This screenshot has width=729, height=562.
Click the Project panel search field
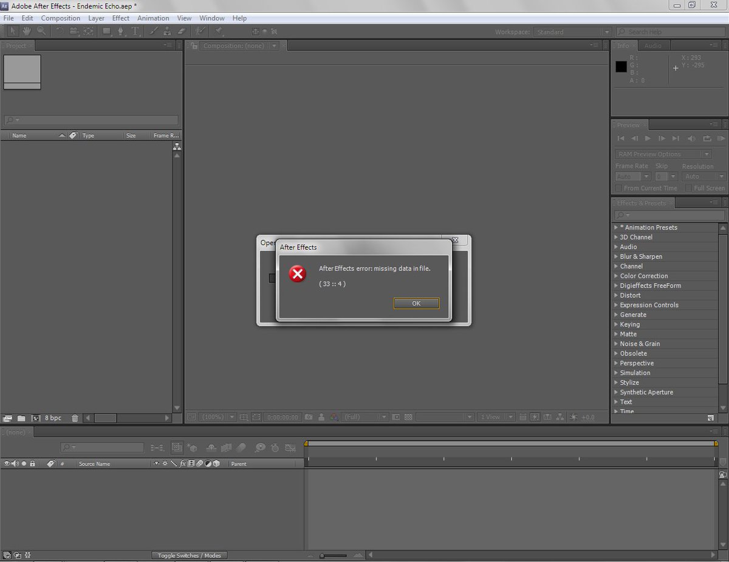[x=90, y=120]
